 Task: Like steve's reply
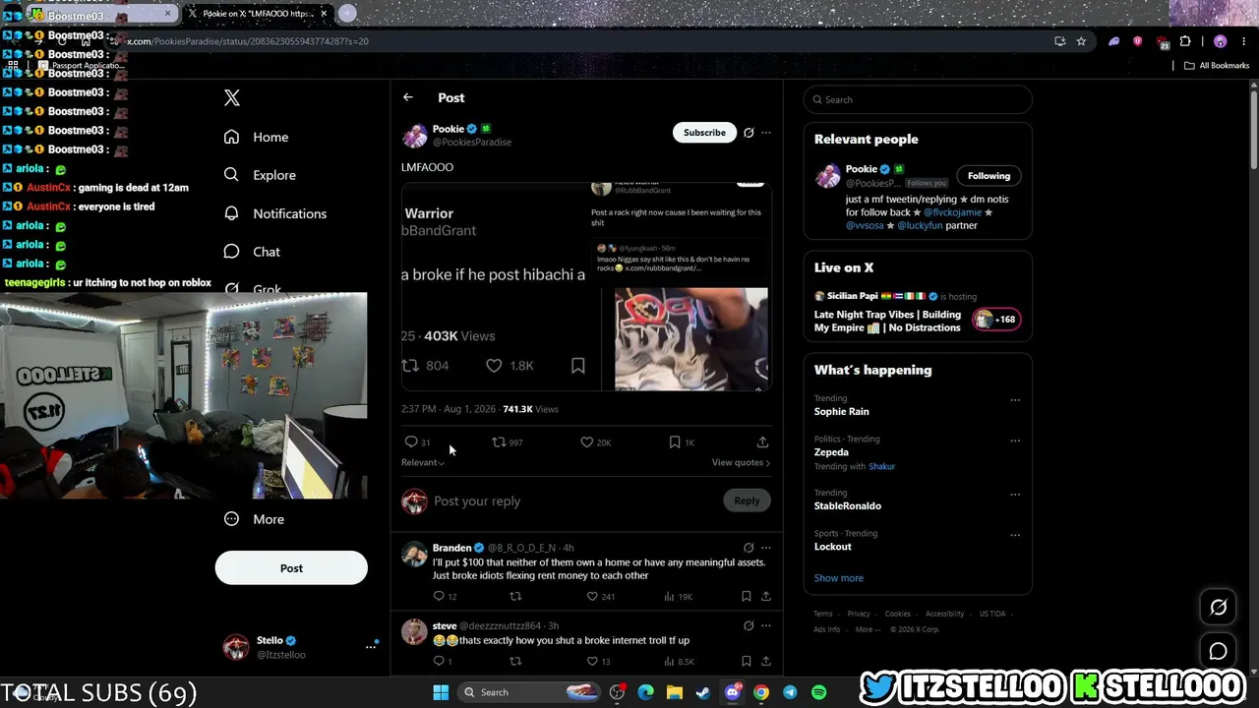coord(592,662)
